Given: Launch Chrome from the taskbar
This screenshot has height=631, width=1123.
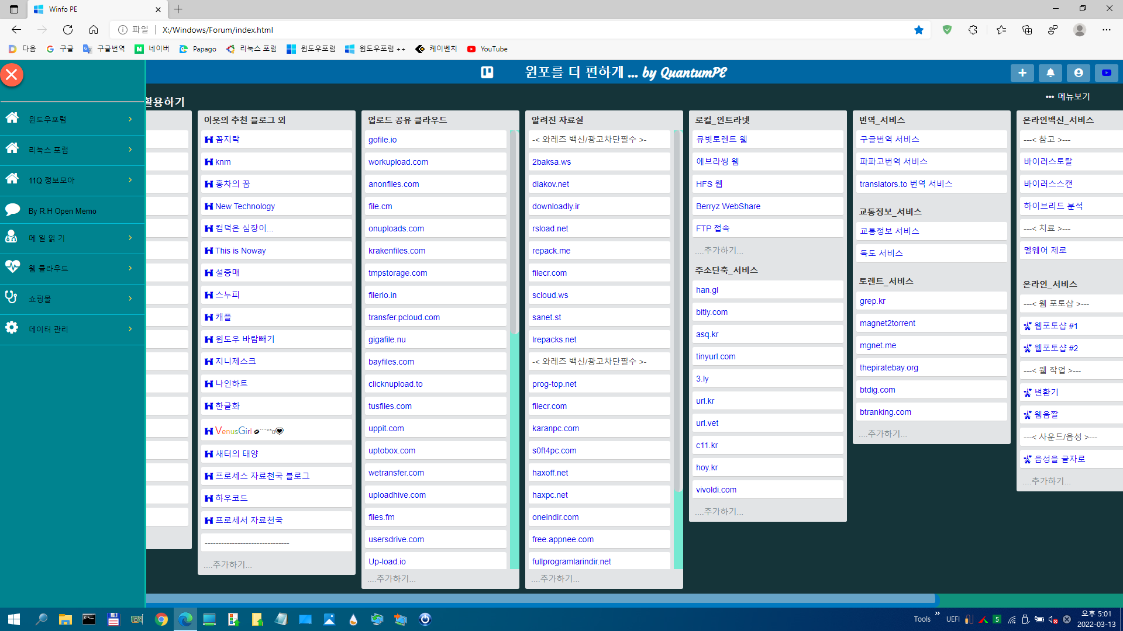Looking at the screenshot, I should [161, 619].
